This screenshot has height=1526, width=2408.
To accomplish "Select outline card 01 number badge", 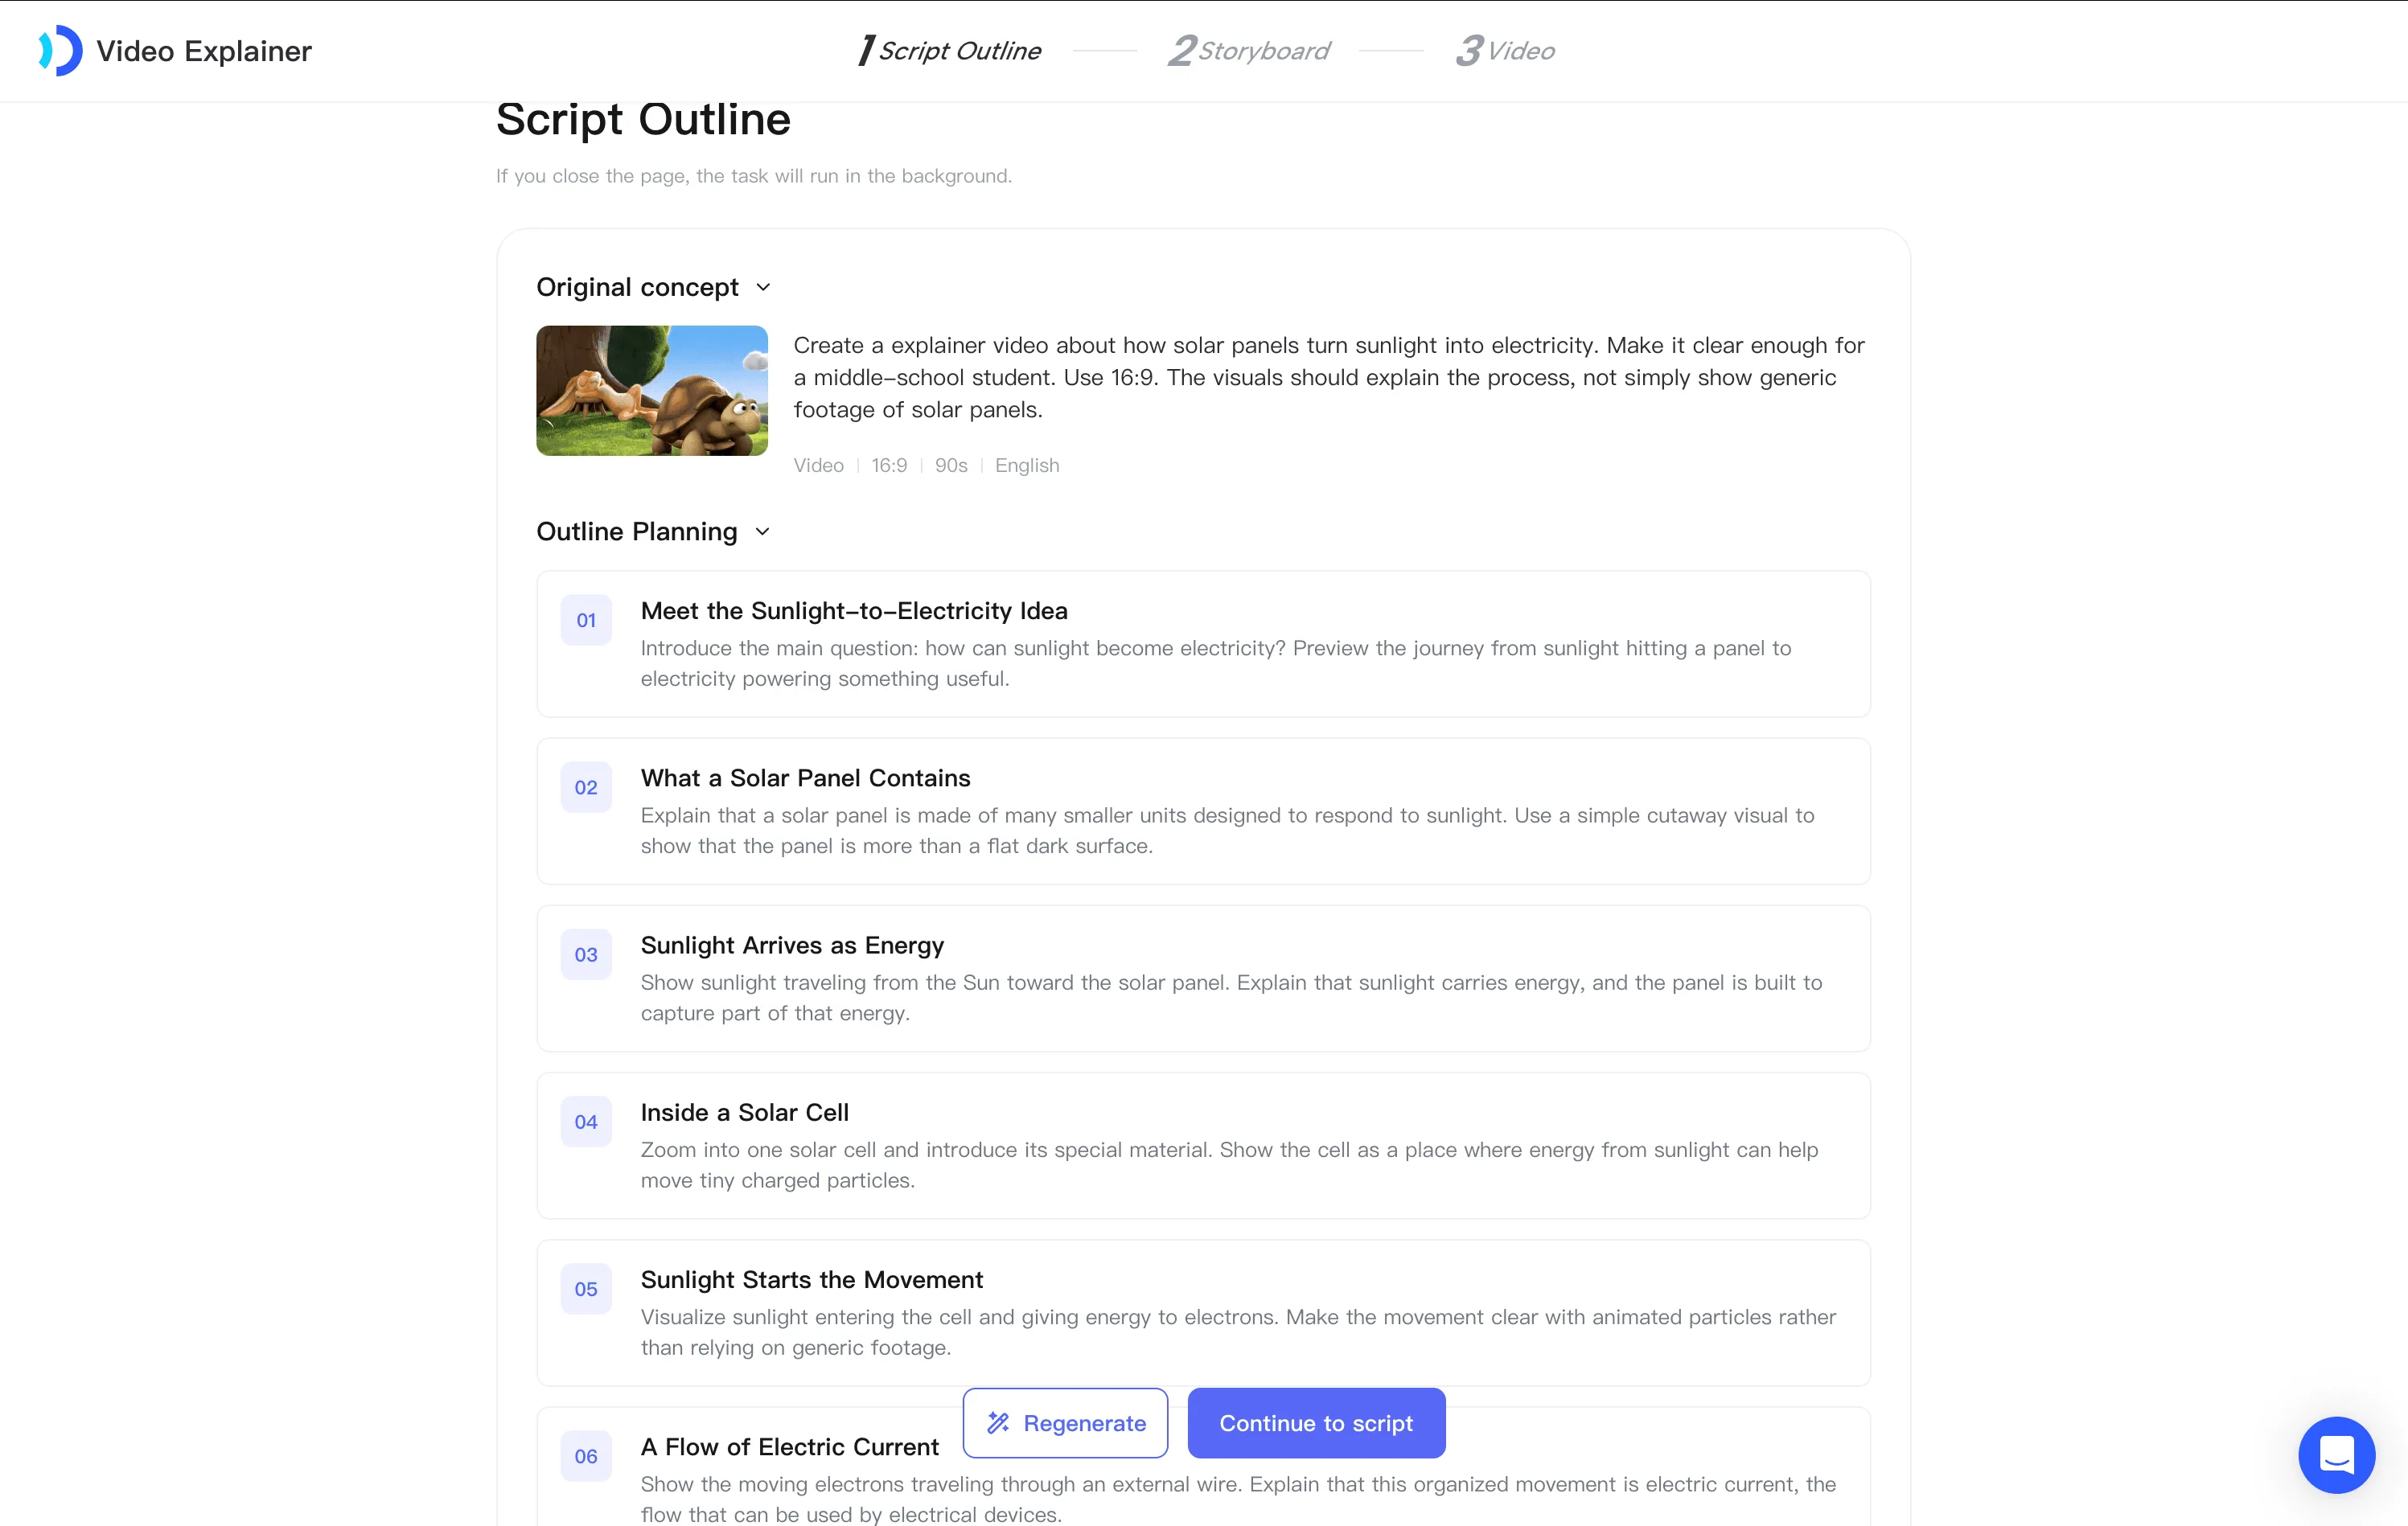I will (586, 621).
